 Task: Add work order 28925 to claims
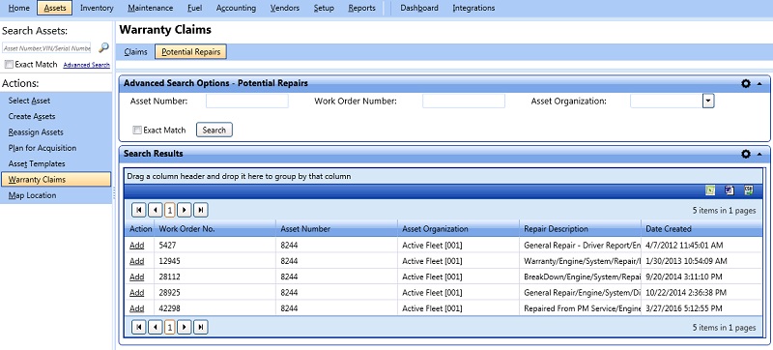tap(136, 292)
